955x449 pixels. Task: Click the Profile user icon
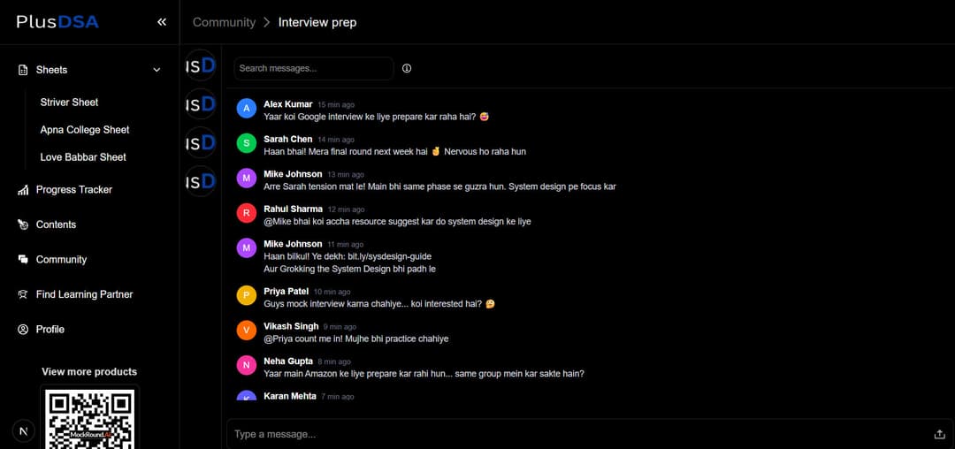coord(23,329)
